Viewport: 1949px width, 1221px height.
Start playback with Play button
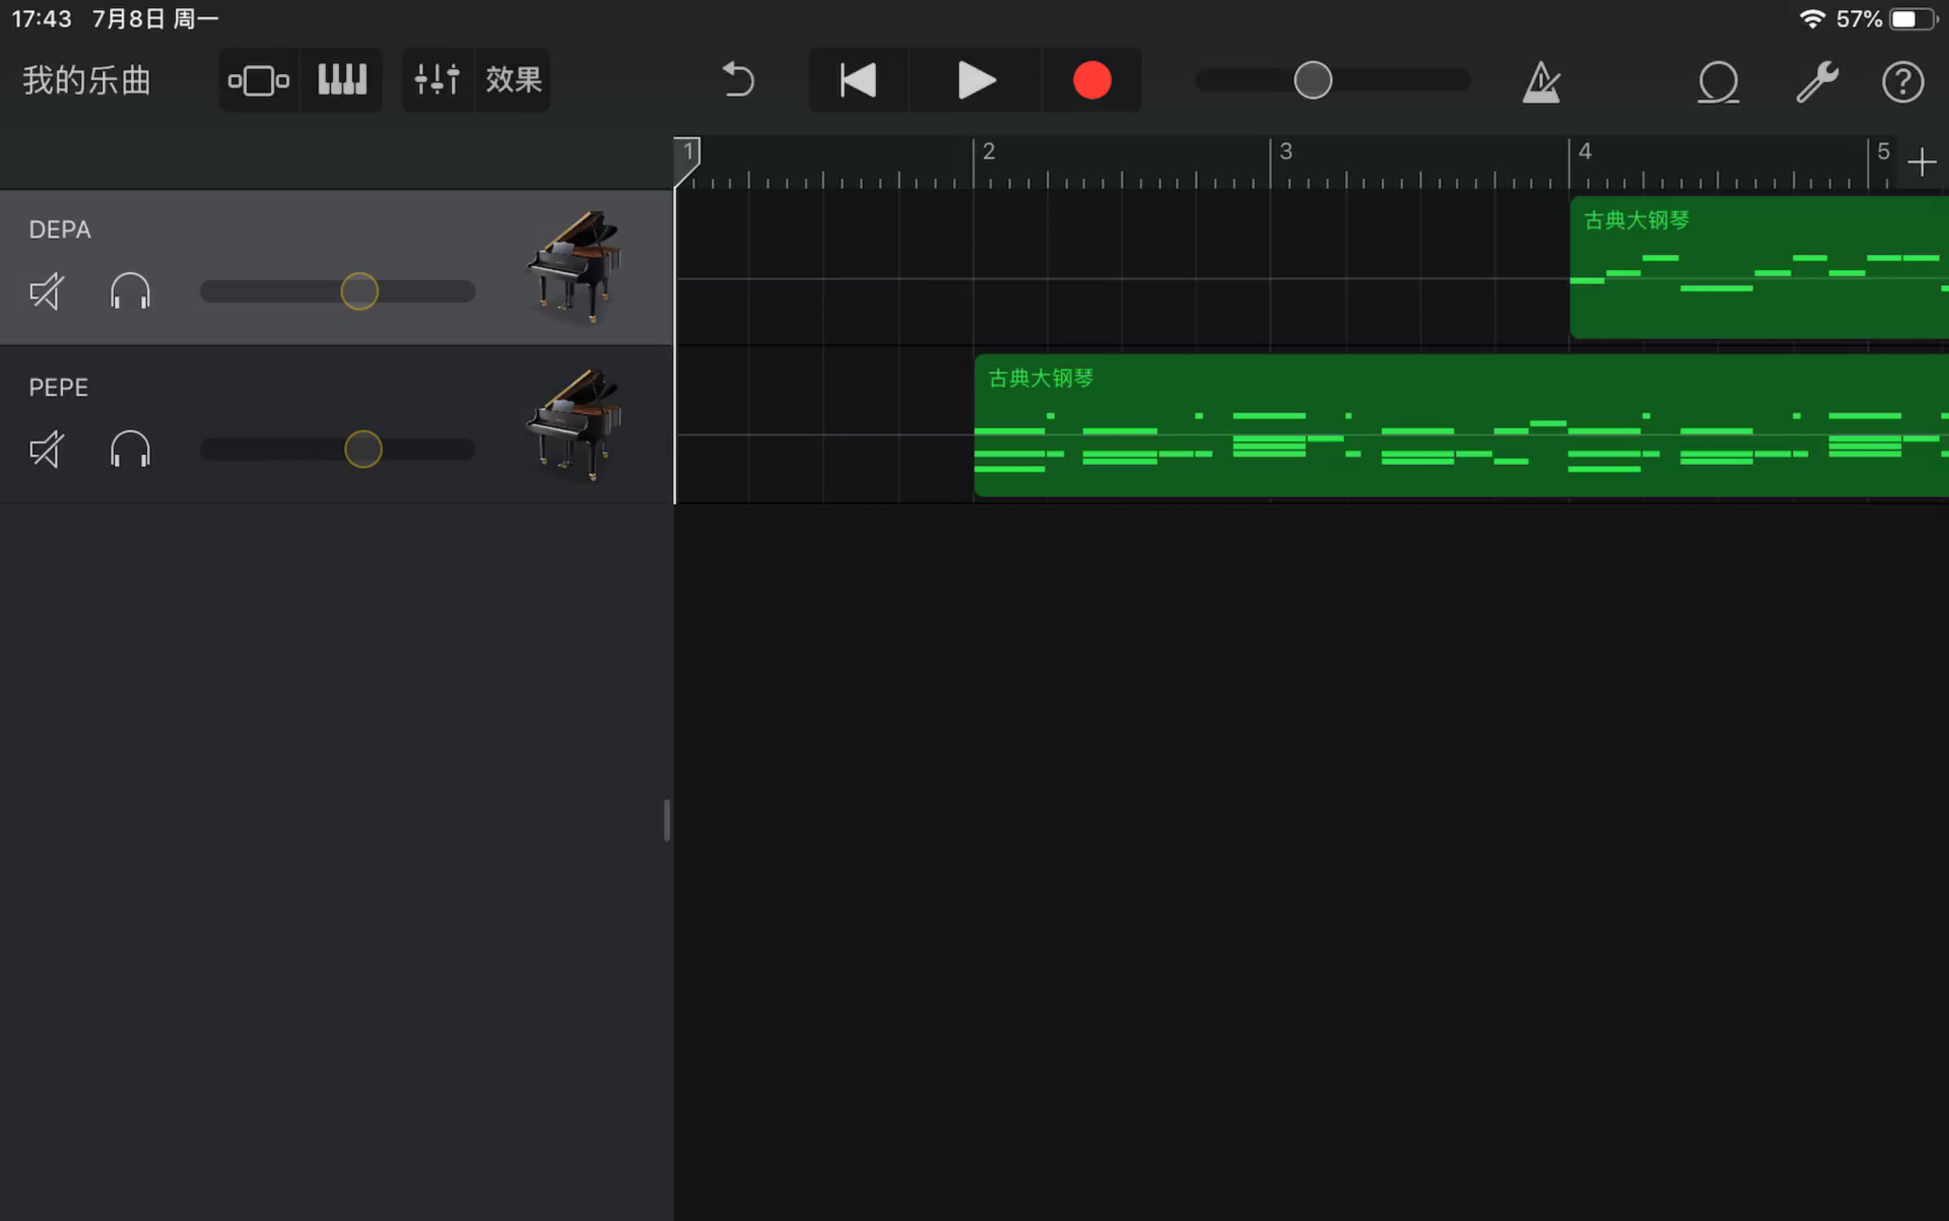click(x=976, y=80)
